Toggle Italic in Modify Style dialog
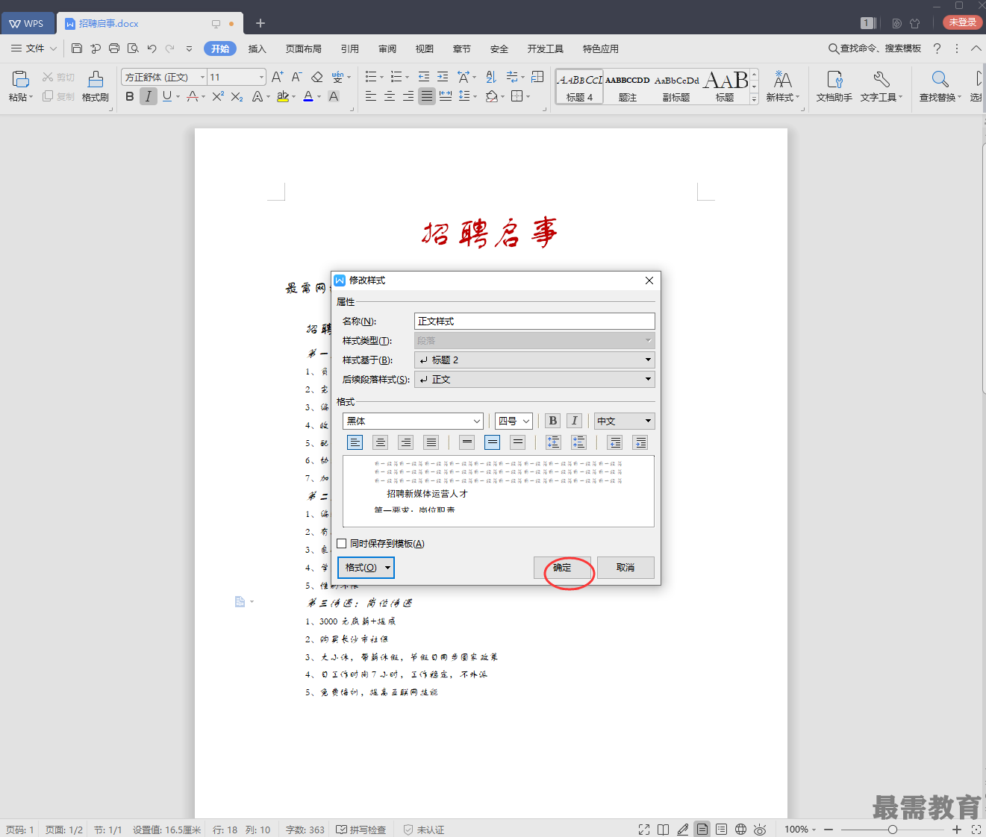 tap(575, 421)
